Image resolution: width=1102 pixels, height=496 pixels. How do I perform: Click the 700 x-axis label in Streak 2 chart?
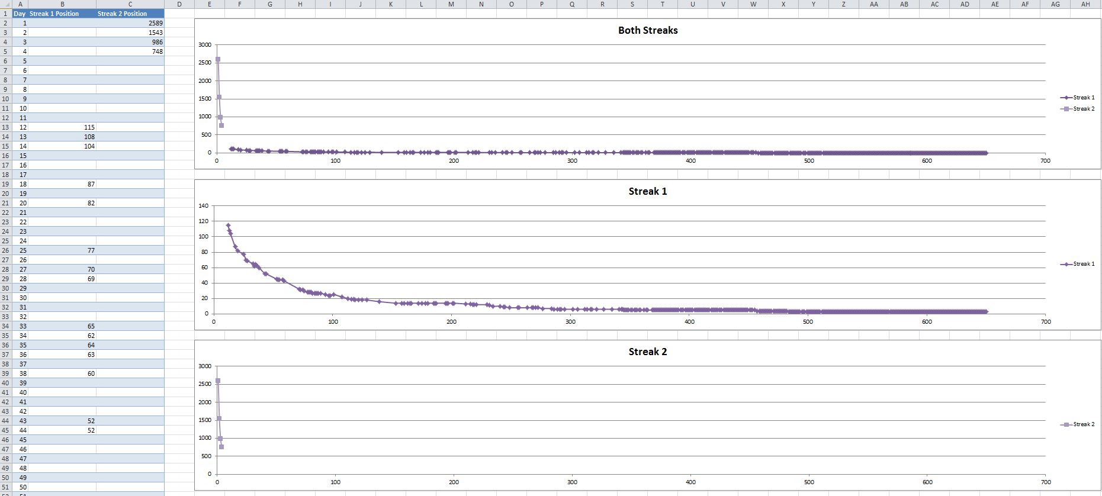tap(1045, 482)
